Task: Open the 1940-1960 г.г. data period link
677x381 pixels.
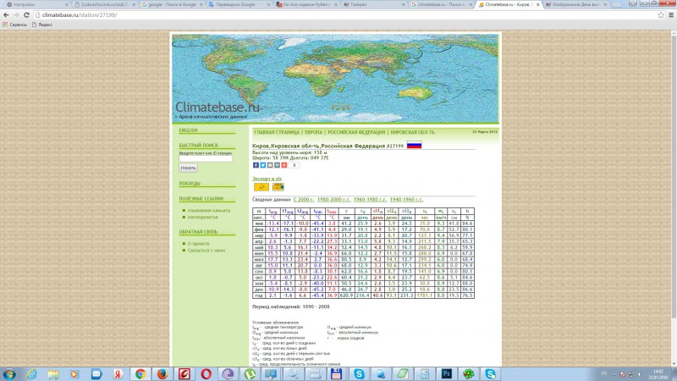Action: pyautogui.click(x=406, y=200)
